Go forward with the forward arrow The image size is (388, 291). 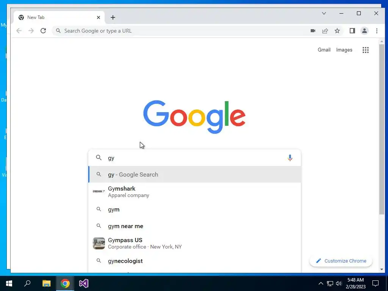point(31,31)
